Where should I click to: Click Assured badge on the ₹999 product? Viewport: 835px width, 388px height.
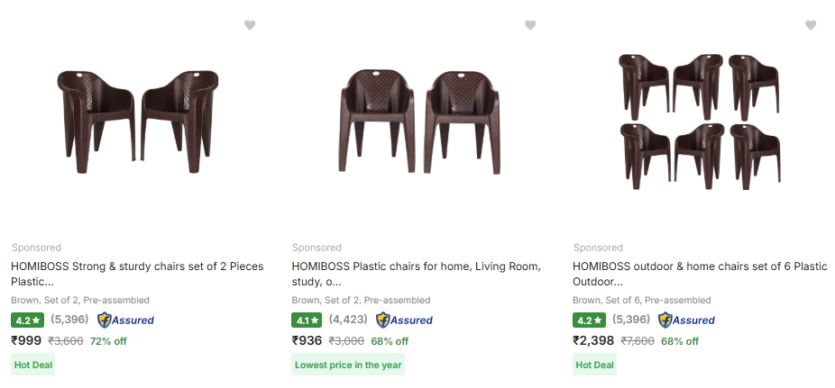(x=125, y=320)
